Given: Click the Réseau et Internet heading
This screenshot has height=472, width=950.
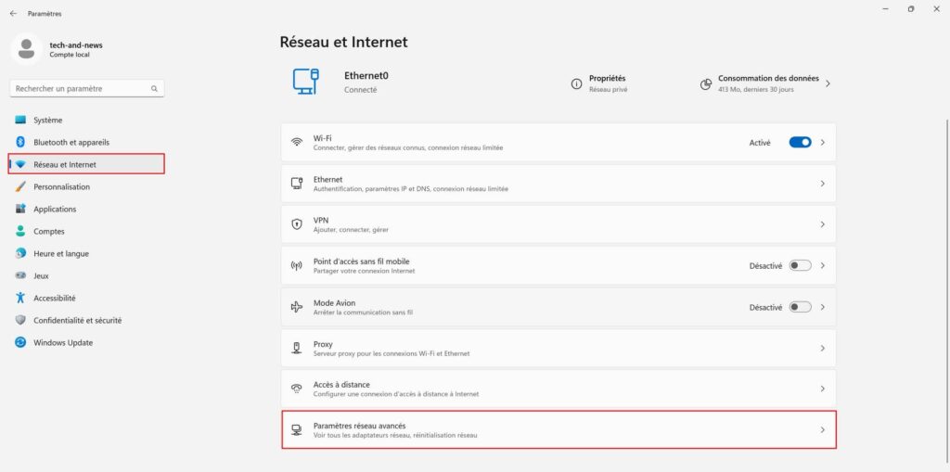Looking at the screenshot, I should tap(343, 42).
